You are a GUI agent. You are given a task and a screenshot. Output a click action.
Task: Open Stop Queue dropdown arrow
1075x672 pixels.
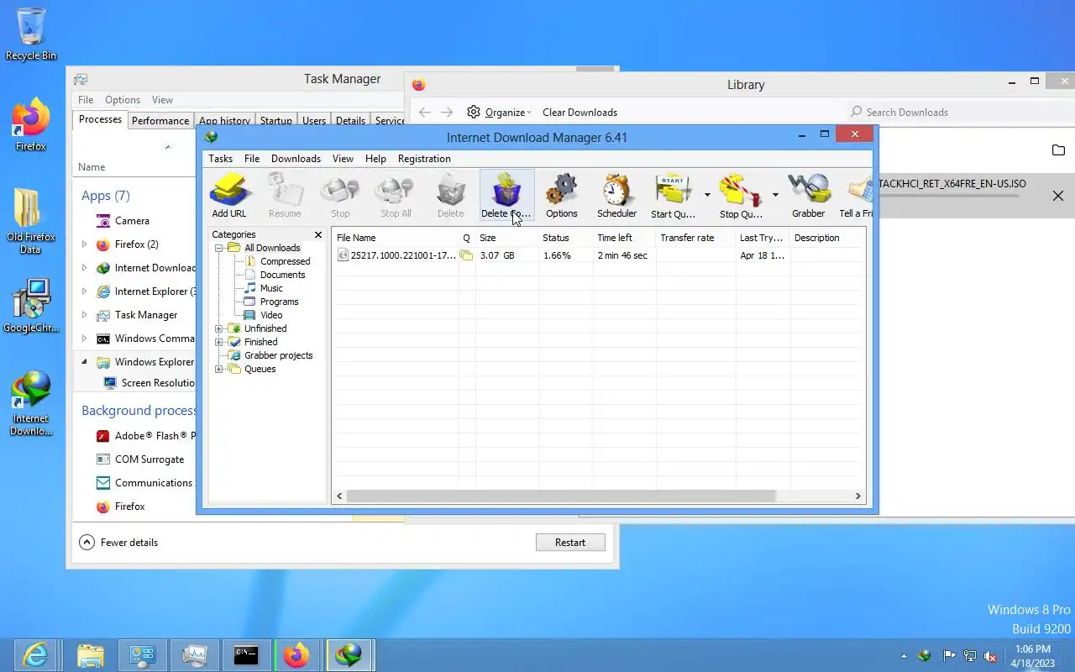coord(775,195)
